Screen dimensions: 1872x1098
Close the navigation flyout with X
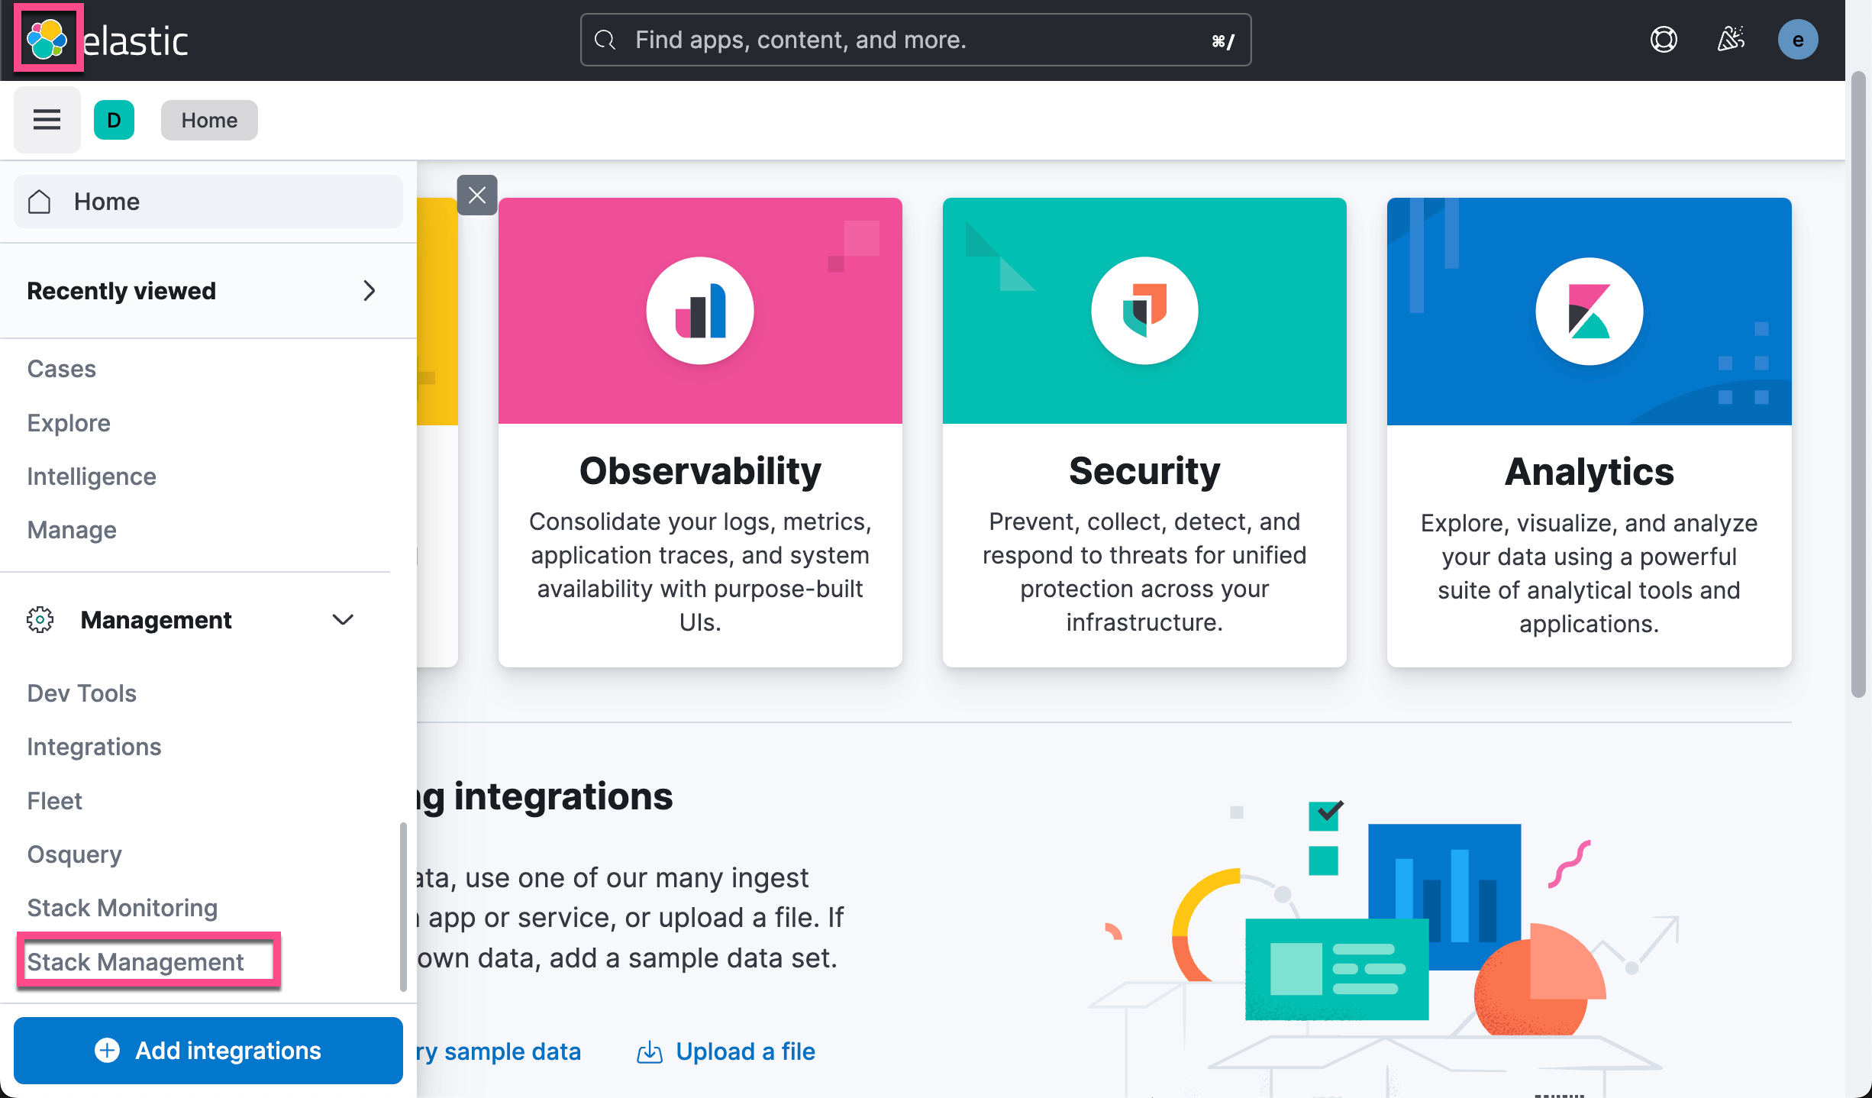[477, 195]
